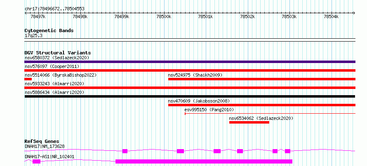
Task: Click the short nsv5514066 variant bar
Action: click(28, 79)
